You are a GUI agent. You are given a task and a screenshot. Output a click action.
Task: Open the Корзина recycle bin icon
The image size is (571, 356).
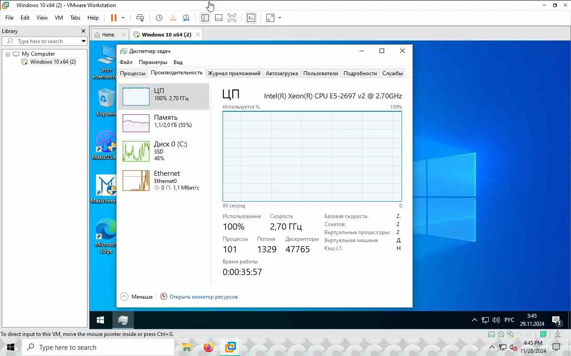click(x=106, y=102)
